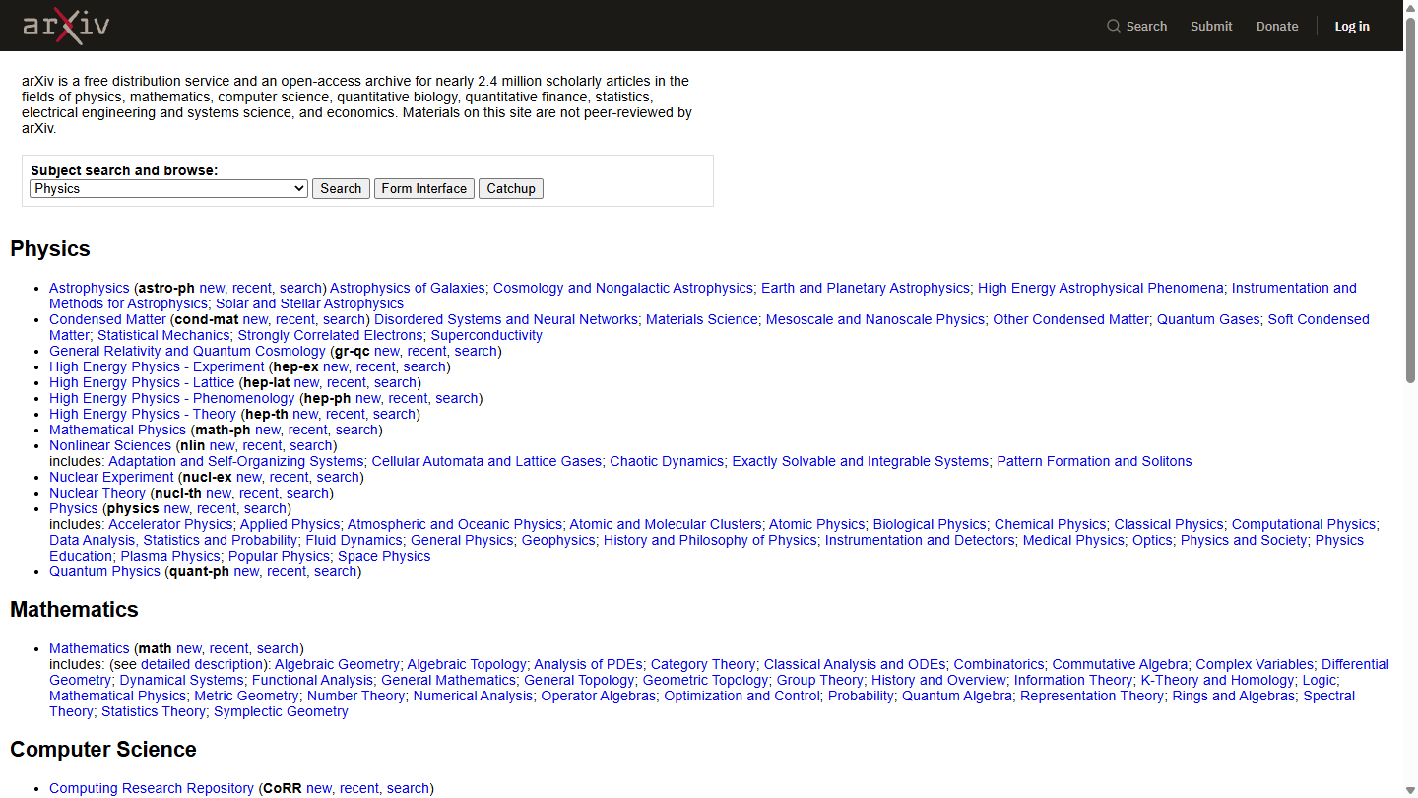Open the Fluid Dynamics category
The width and height of the screenshot is (1418, 798).
tap(354, 540)
